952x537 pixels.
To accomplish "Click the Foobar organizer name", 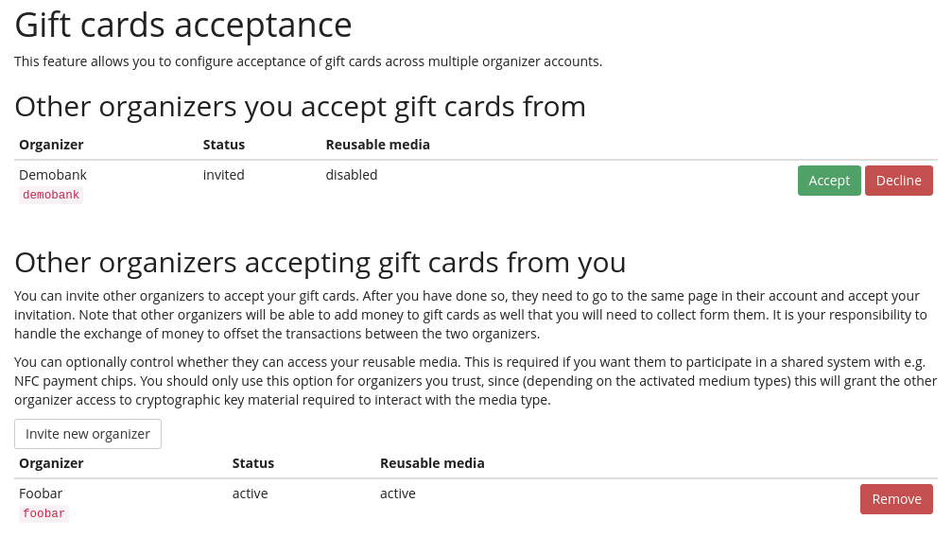I will (x=41, y=494).
